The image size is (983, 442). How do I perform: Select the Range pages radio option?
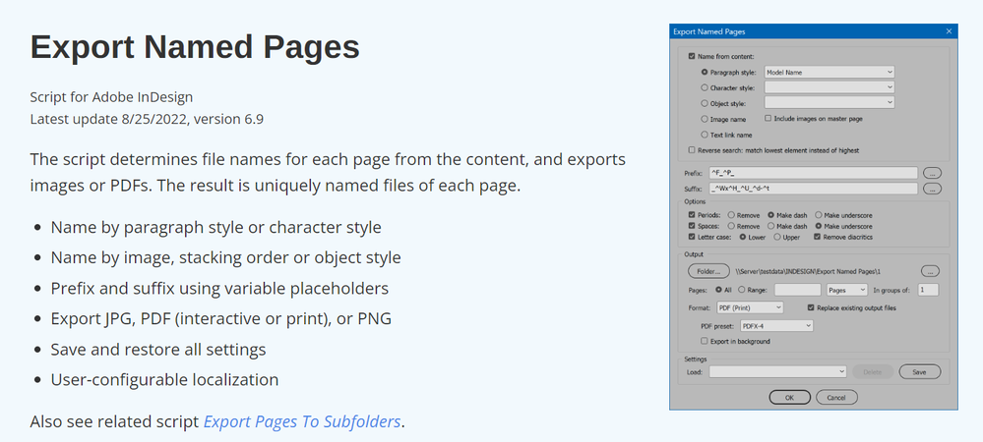point(742,290)
